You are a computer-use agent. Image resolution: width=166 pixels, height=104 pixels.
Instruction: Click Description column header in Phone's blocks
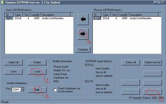point(143,15)
